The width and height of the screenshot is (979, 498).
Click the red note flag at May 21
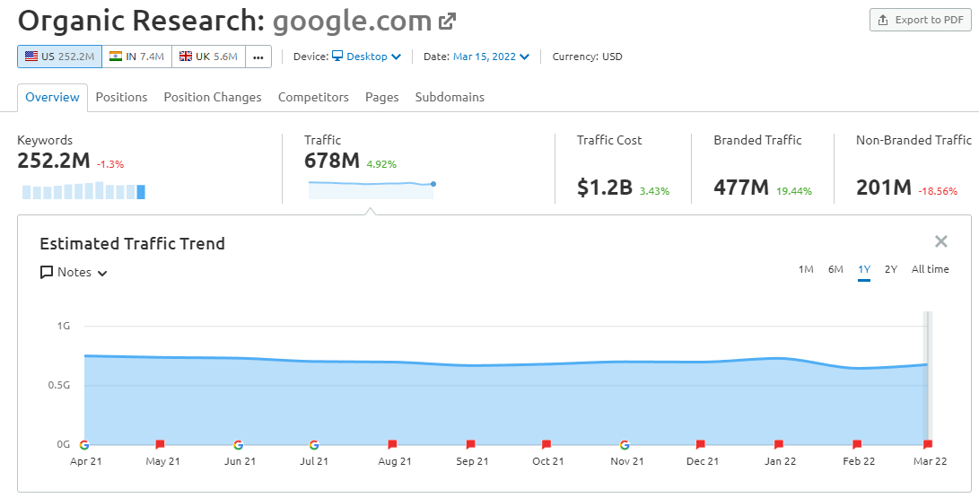(x=160, y=444)
